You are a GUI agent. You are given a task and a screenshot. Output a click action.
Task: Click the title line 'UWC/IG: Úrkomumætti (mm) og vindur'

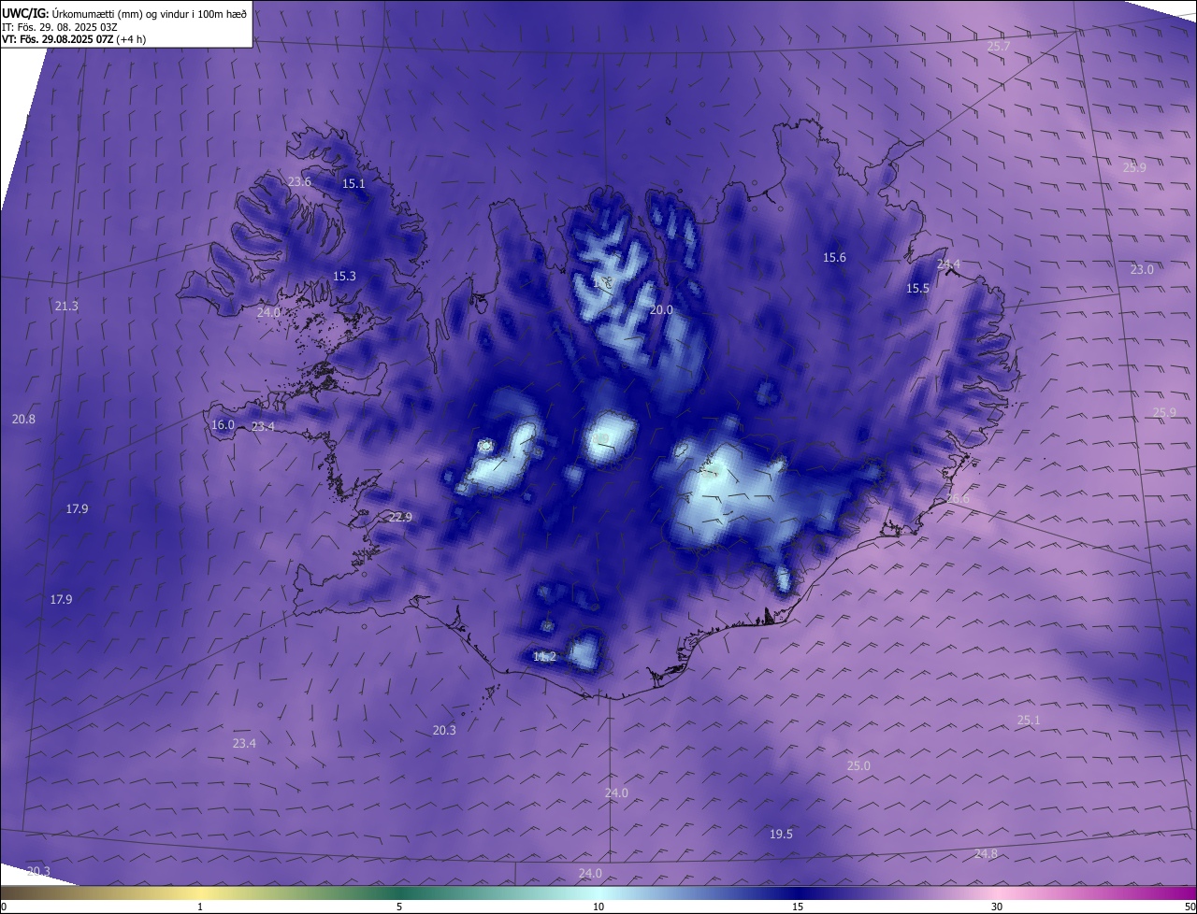click(124, 14)
